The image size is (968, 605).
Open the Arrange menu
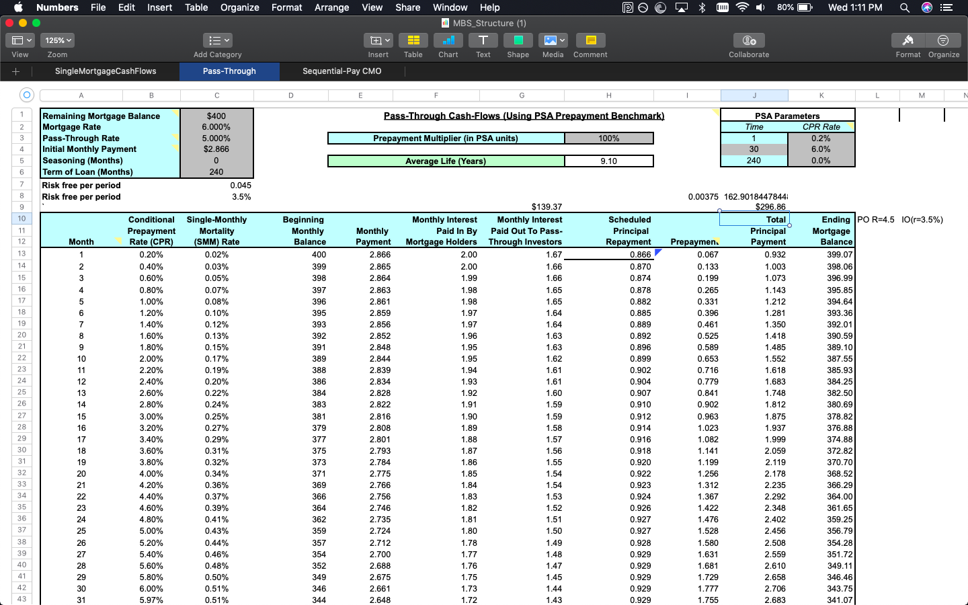[332, 7]
